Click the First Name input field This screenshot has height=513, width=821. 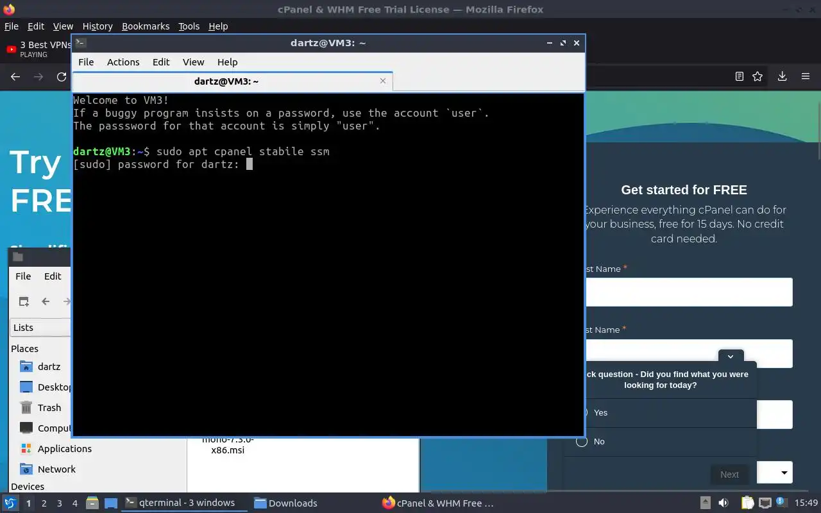(x=689, y=292)
